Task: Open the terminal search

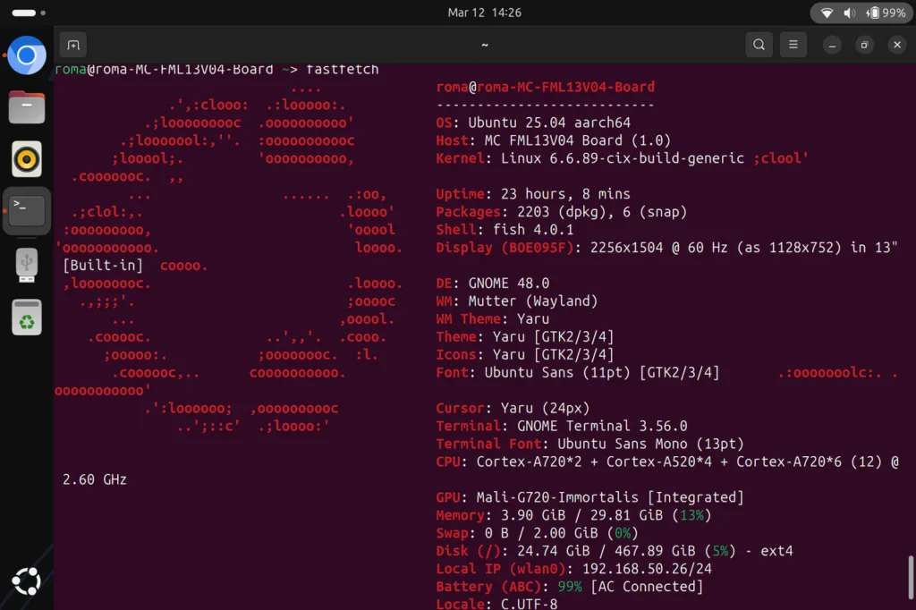Action: coord(759,45)
